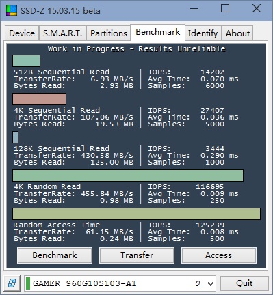Screen dimensions: 273x295
Task: Click the 'Work in Progress - Results Unreliable' notice
Action: point(136,48)
